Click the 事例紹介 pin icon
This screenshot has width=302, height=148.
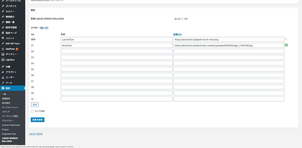(x=3, y=17)
